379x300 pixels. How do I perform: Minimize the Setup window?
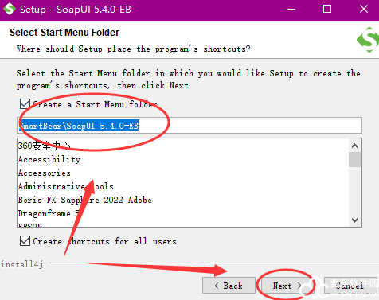click(x=291, y=9)
